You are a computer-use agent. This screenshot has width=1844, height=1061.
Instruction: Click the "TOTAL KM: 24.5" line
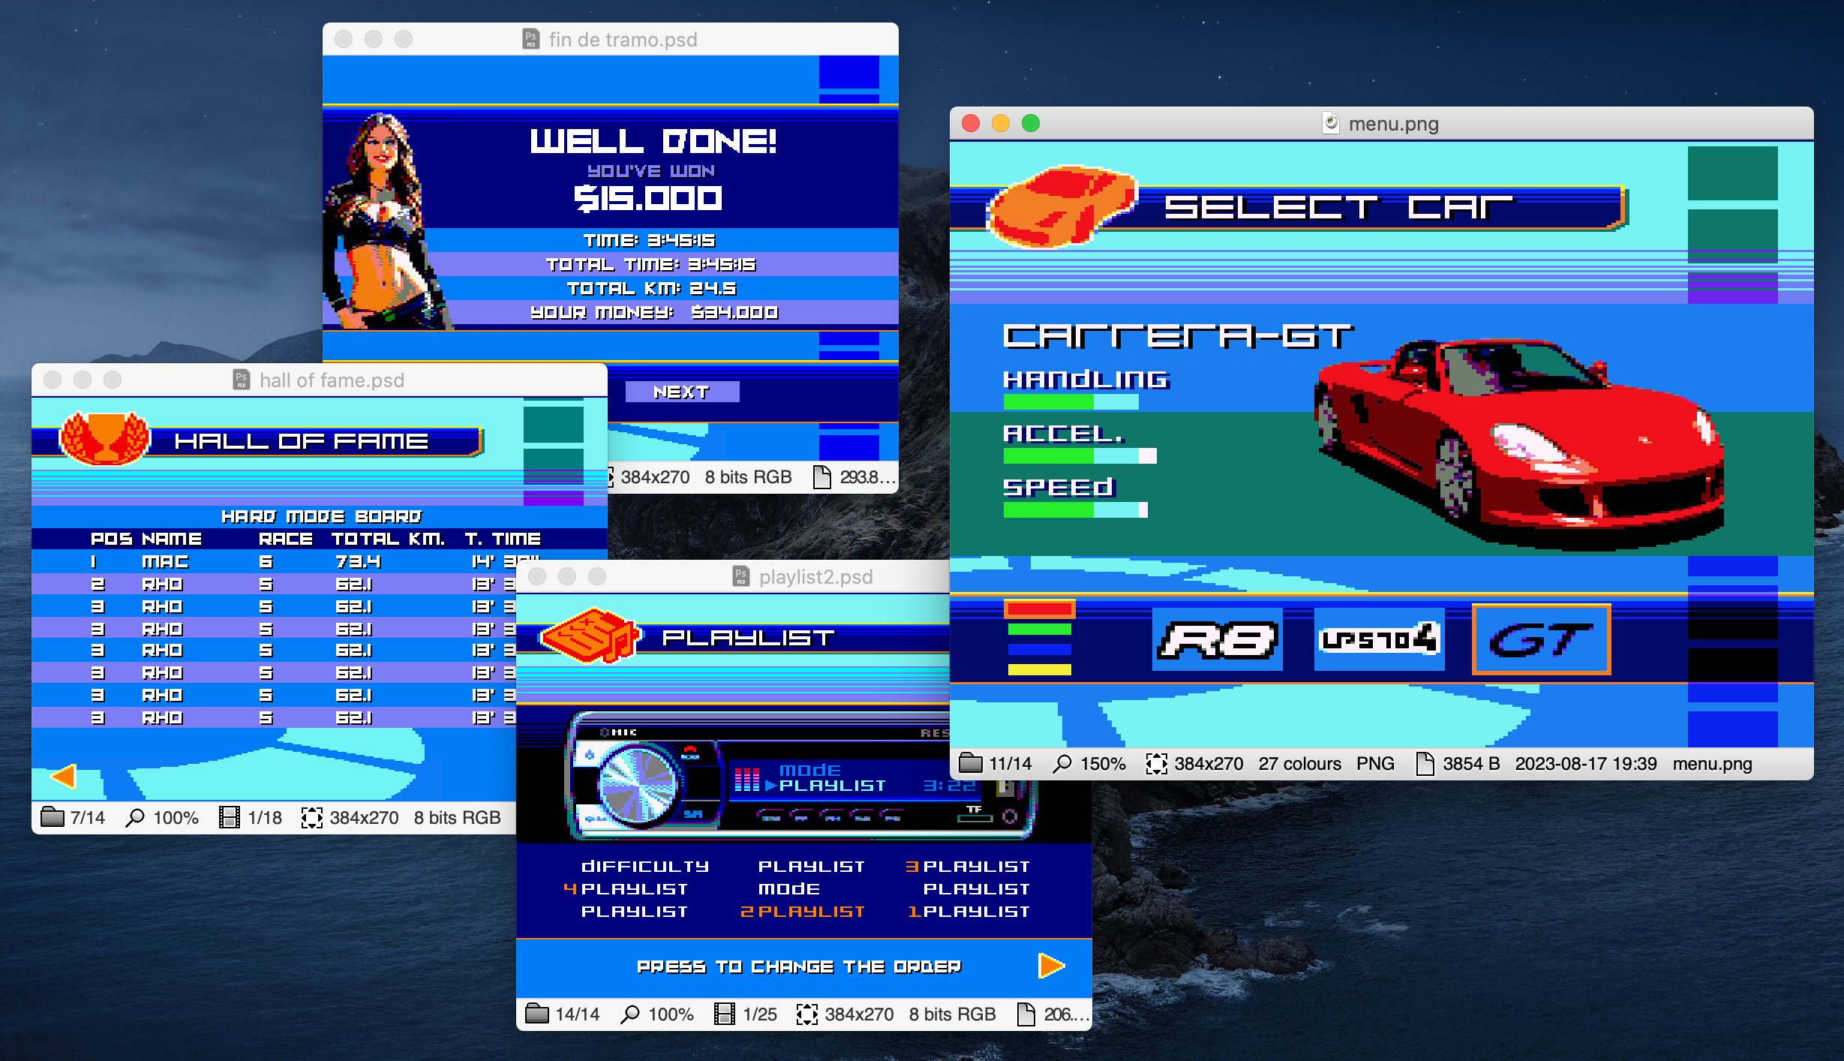click(x=651, y=288)
